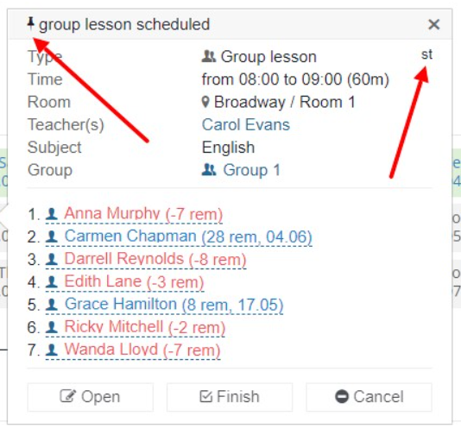
Task: Click the person icon beside Anna Murphy
Action: tap(52, 214)
